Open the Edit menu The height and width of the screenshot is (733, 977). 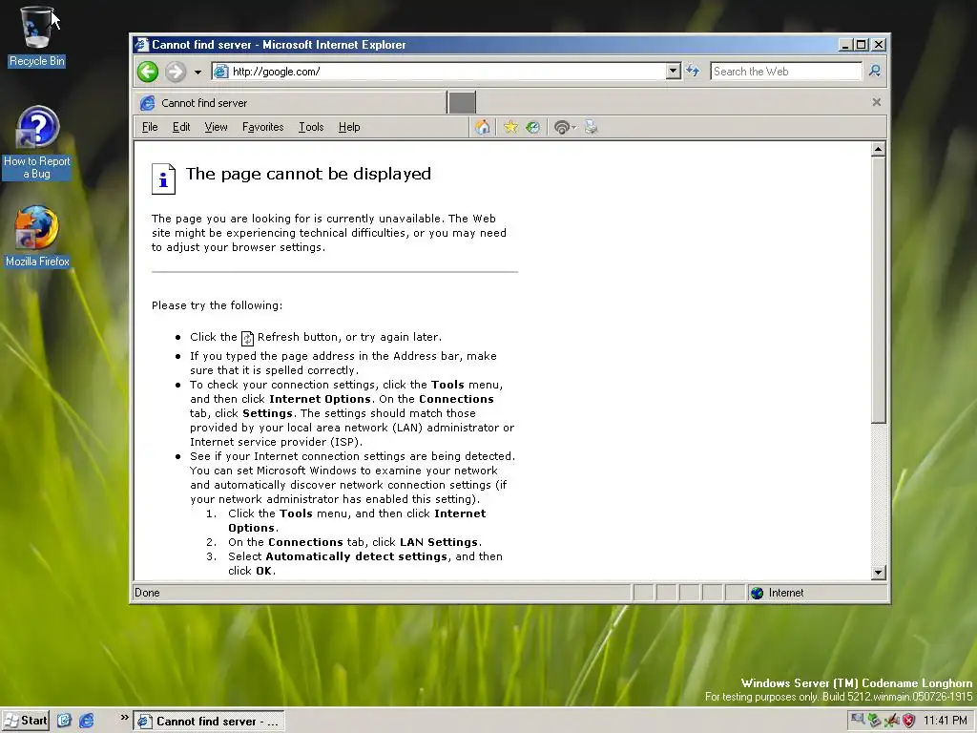(181, 127)
